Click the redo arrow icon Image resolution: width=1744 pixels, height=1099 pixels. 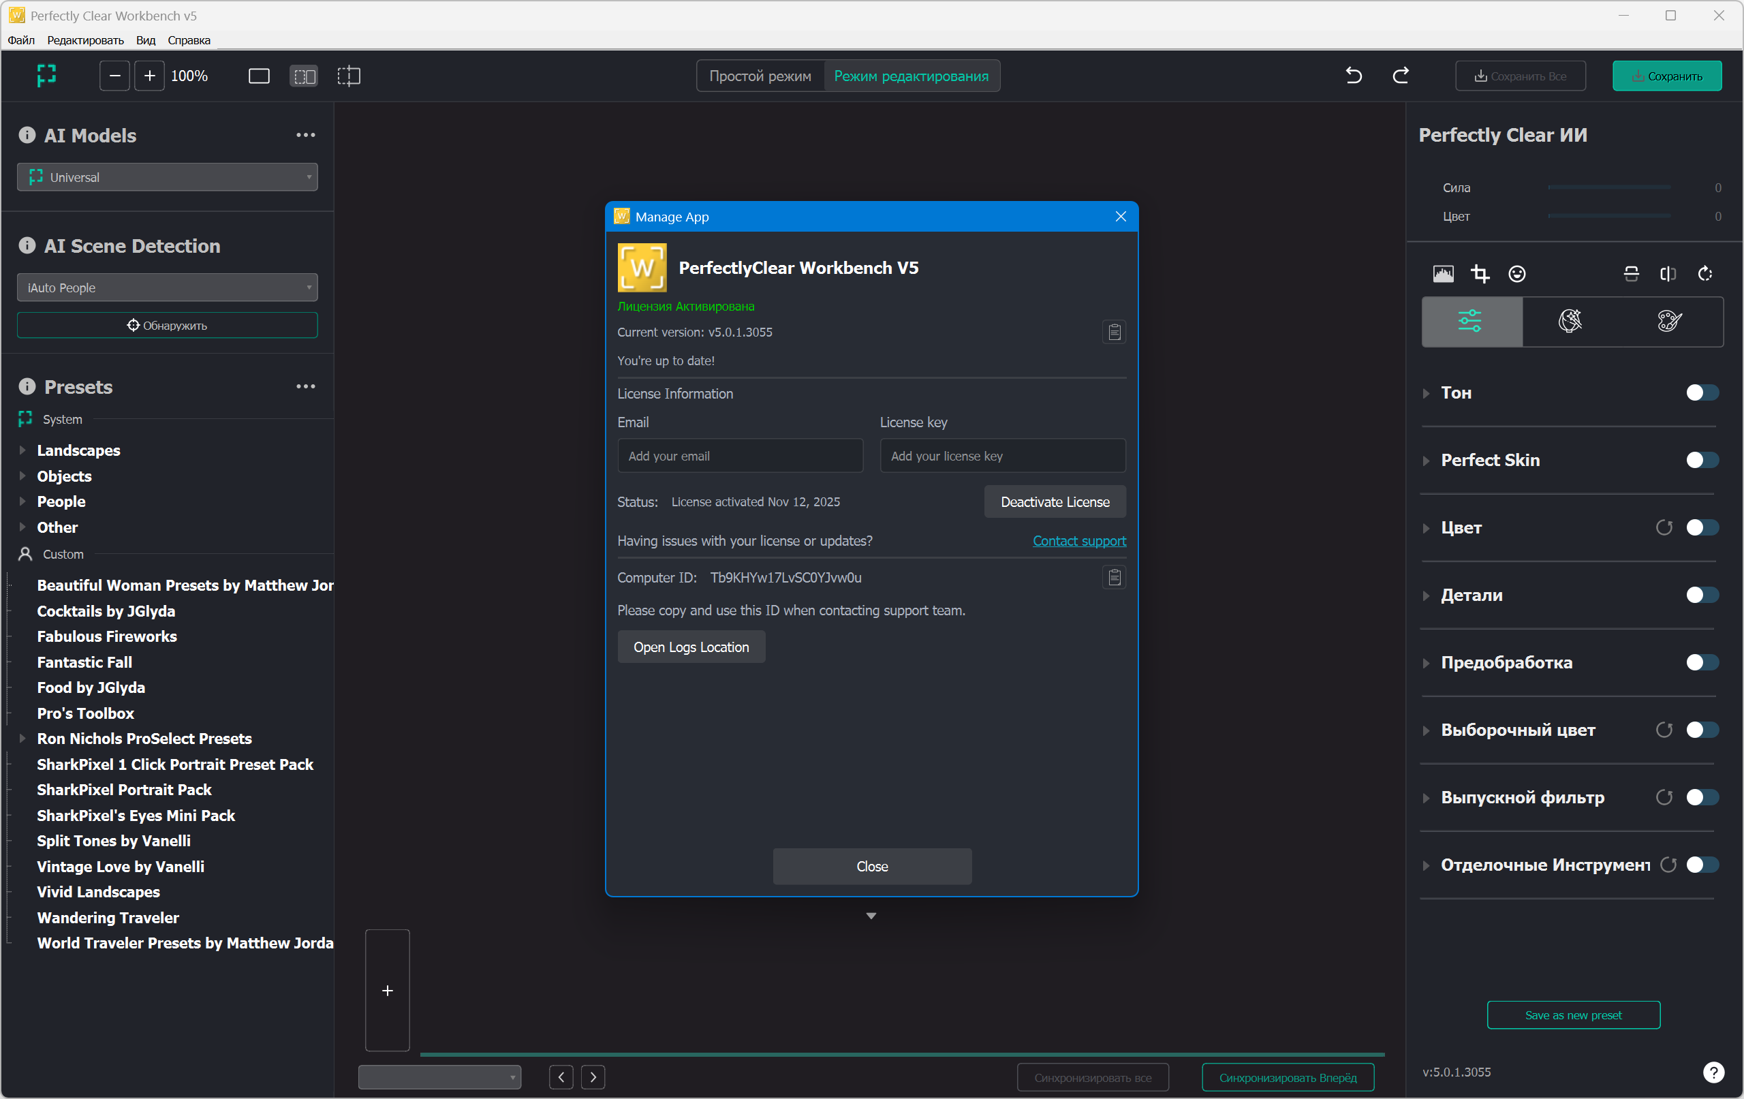(x=1400, y=76)
